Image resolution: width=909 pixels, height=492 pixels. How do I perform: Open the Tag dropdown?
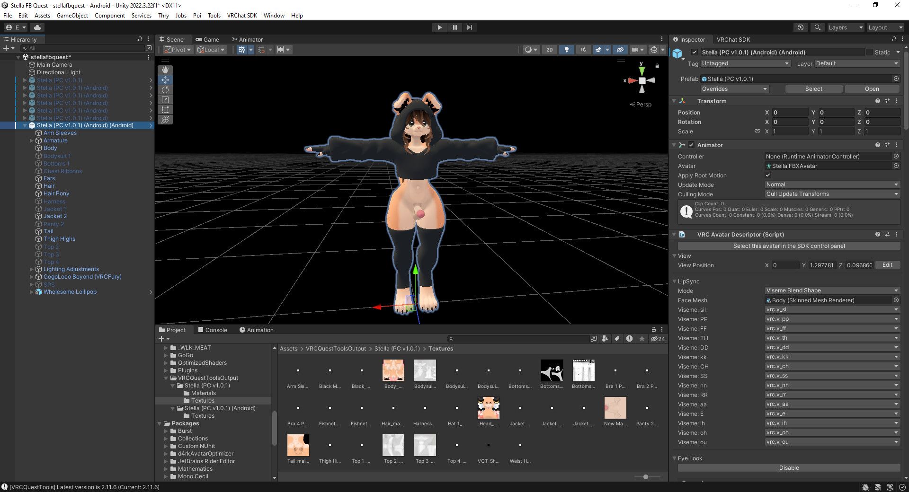tap(745, 63)
